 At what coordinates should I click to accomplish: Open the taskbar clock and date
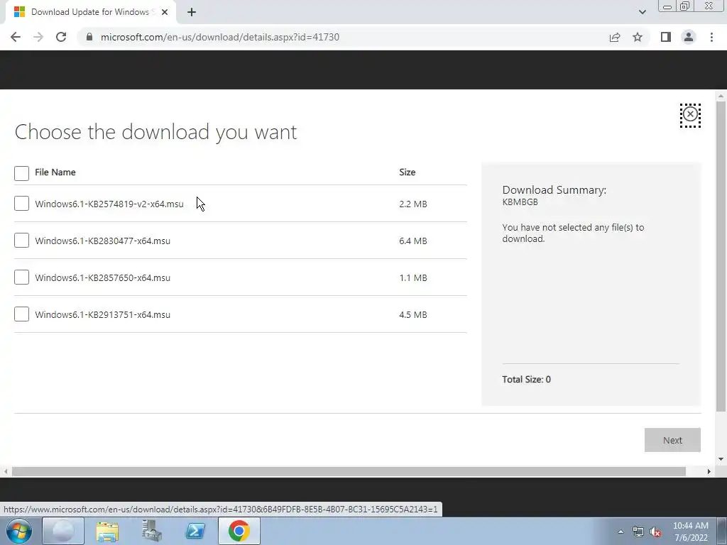[691, 532]
